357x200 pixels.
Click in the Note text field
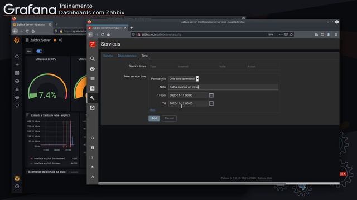pos(223,87)
